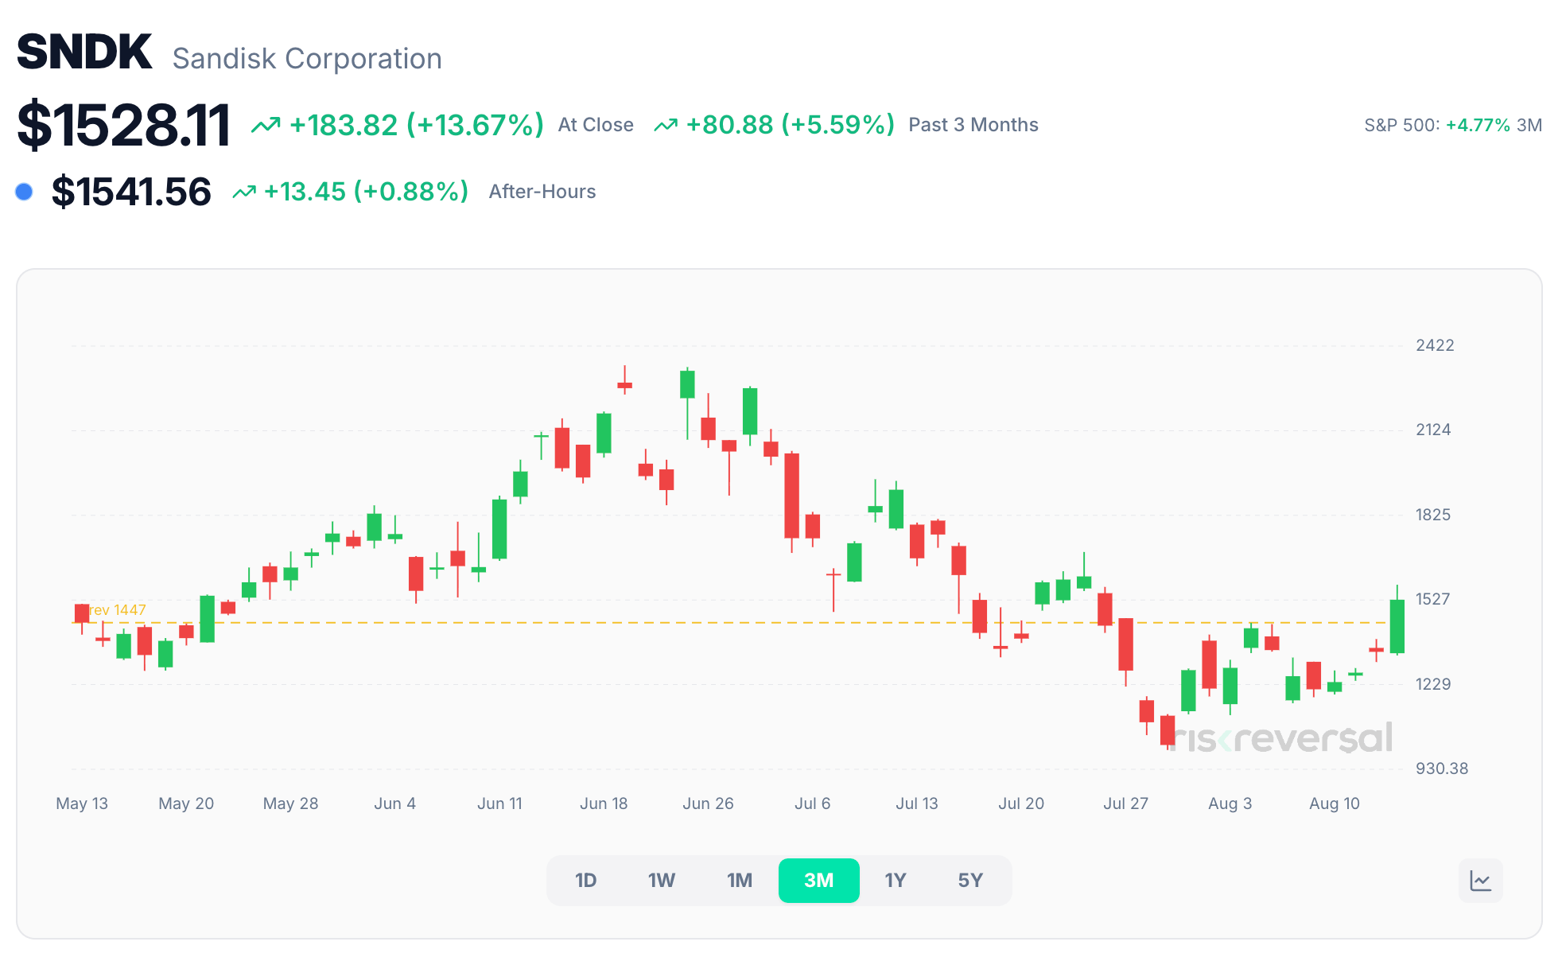Click the +183.82 (+13.67%) daily change
The width and height of the screenshot is (1562, 961).
coord(417,126)
